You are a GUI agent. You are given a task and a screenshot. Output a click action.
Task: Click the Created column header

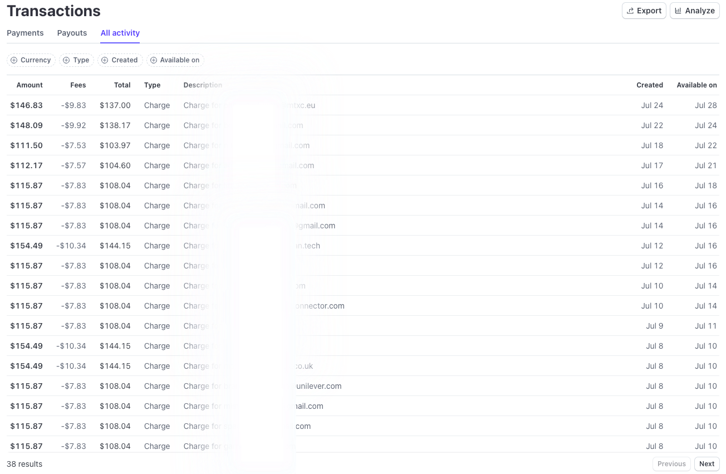click(x=650, y=85)
